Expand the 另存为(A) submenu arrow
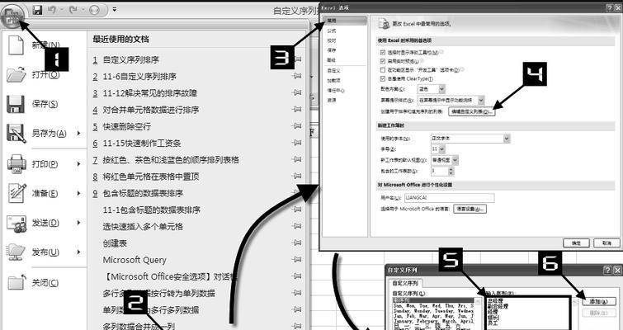The image size is (623, 330). click(78, 134)
